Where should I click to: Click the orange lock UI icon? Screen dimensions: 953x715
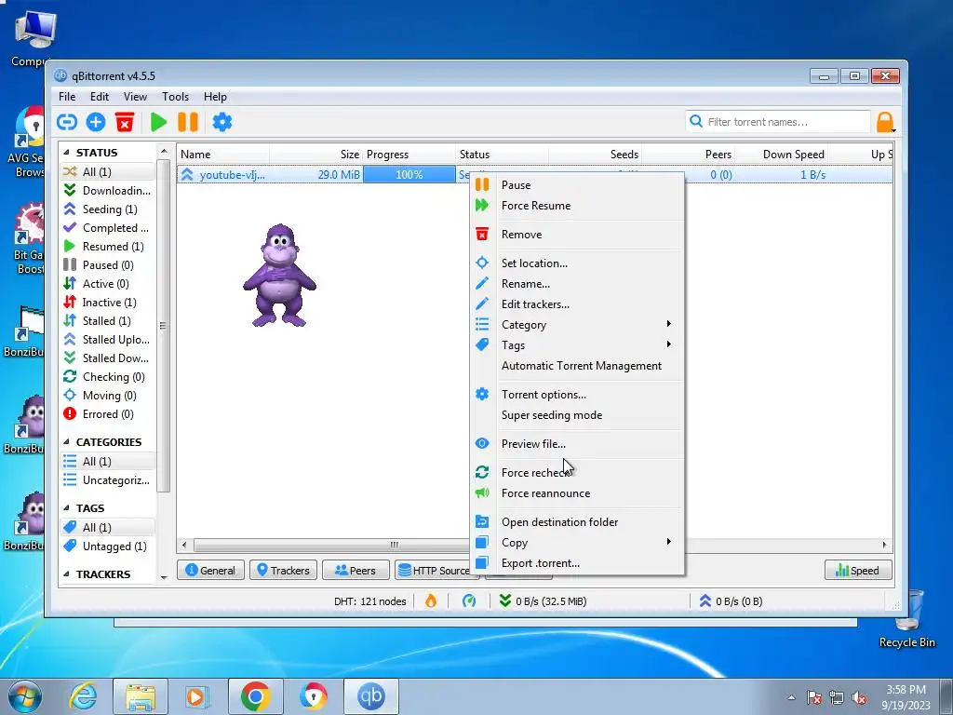coord(885,122)
